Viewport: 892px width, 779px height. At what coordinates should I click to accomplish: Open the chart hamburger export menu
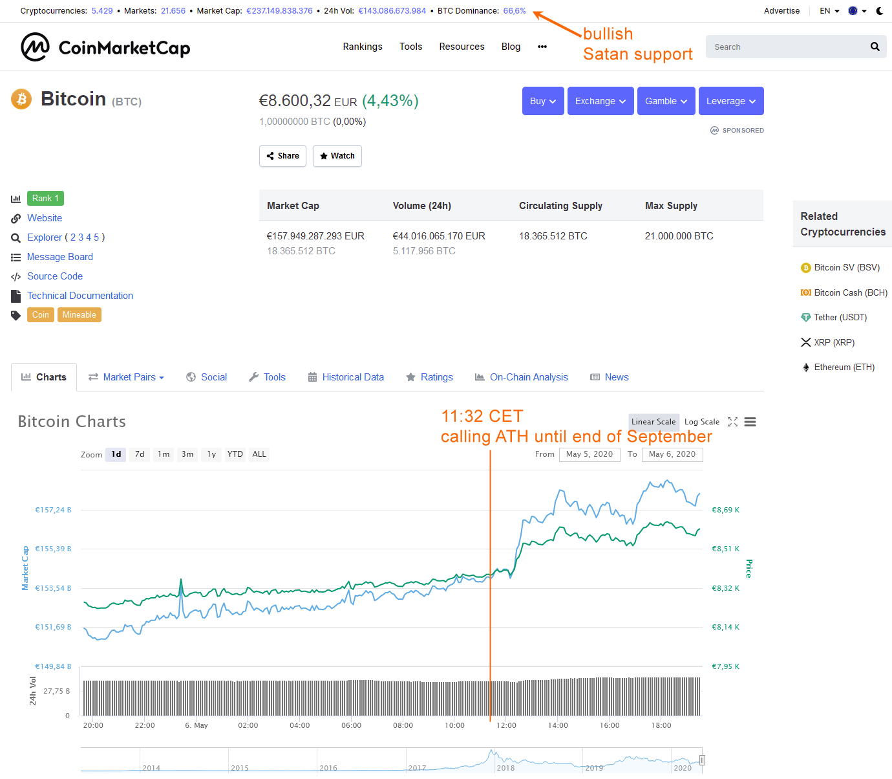click(750, 422)
